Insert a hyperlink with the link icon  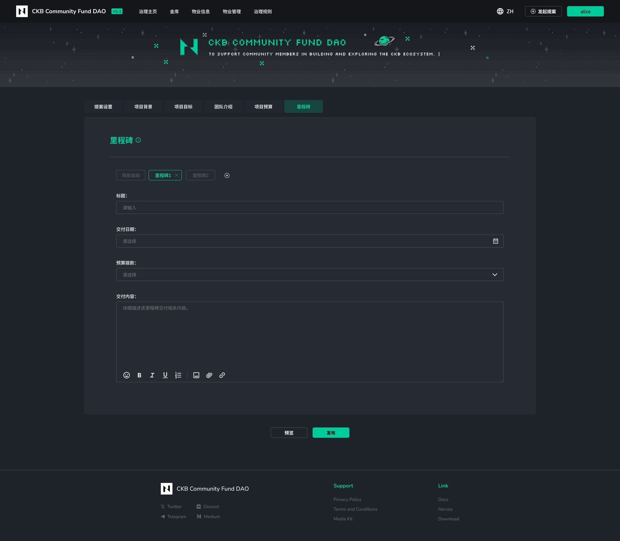coord(222,375)
